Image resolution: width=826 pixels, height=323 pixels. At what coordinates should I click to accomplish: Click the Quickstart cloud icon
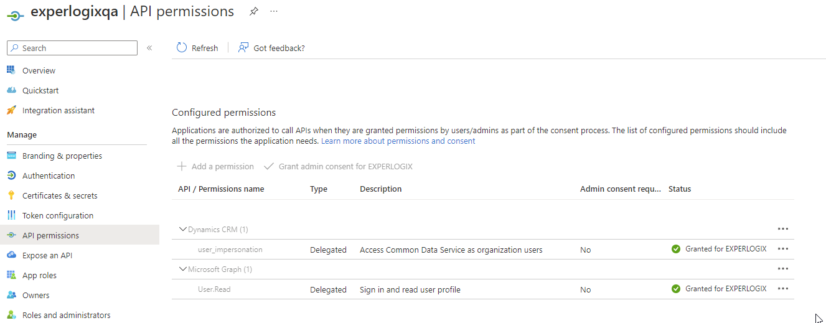[x=11, y=90]
